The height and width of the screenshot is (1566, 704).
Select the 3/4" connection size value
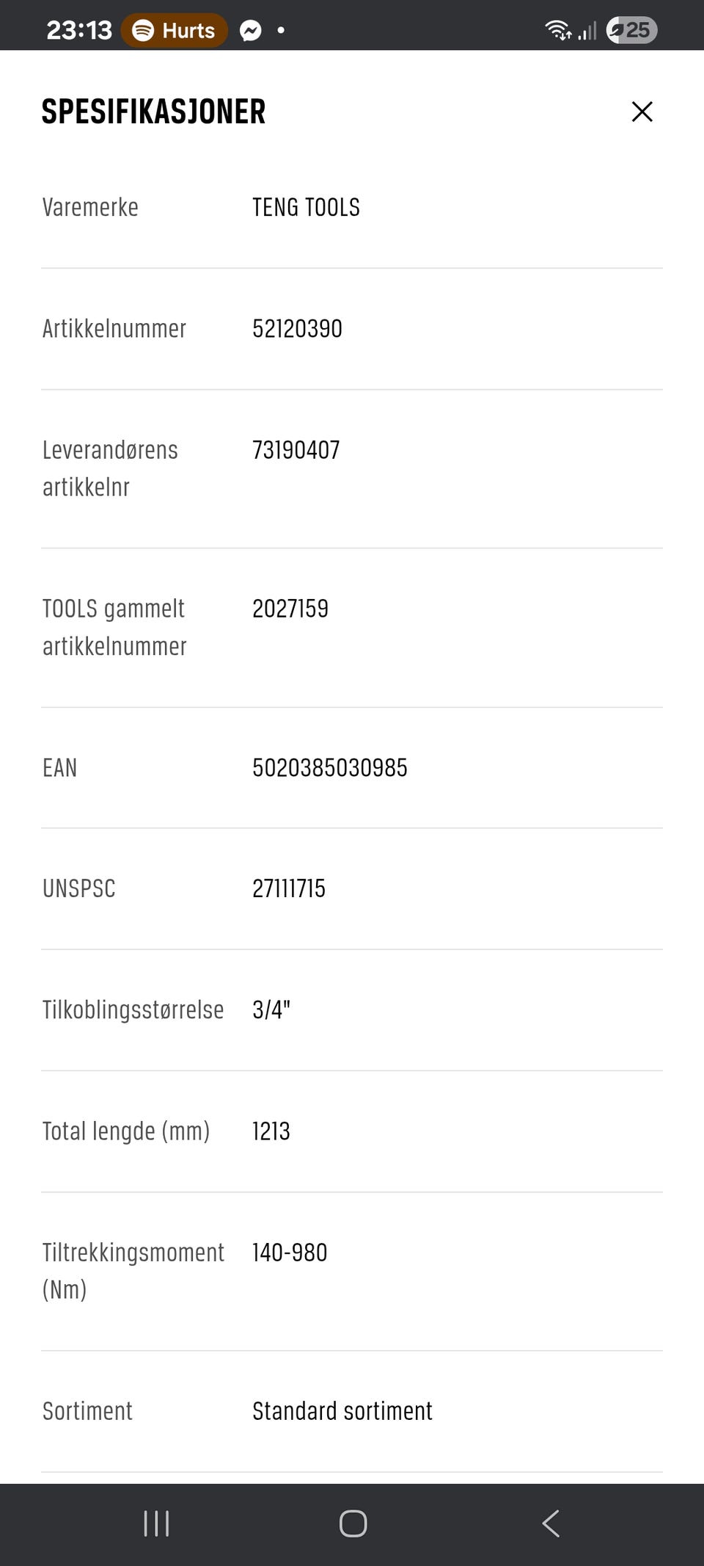coord(271,1010)
